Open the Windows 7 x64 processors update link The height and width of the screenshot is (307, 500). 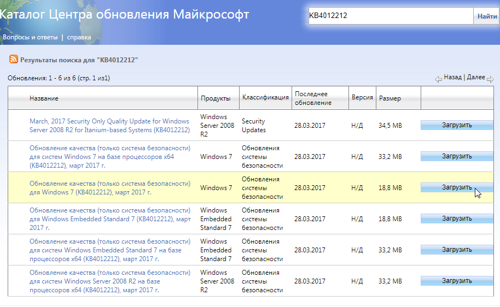pyautogui.click(x=110, y=157)
